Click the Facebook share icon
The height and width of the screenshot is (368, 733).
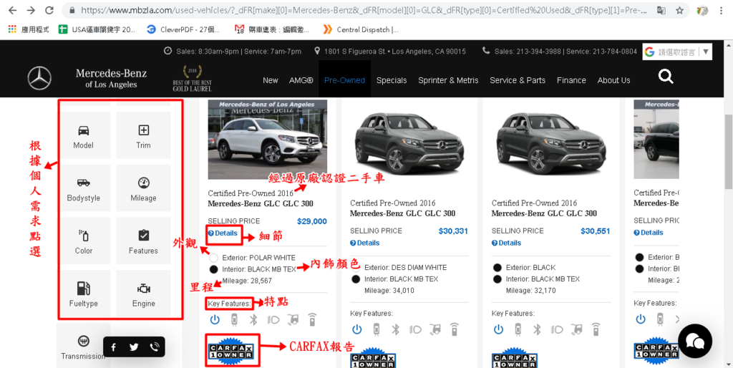point(114,347)
